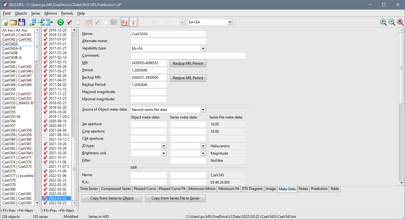This screenshot has height=220, width=405.
Task: Open Object meta-data Brightness unit dropdown
Action: pos(164,153)
